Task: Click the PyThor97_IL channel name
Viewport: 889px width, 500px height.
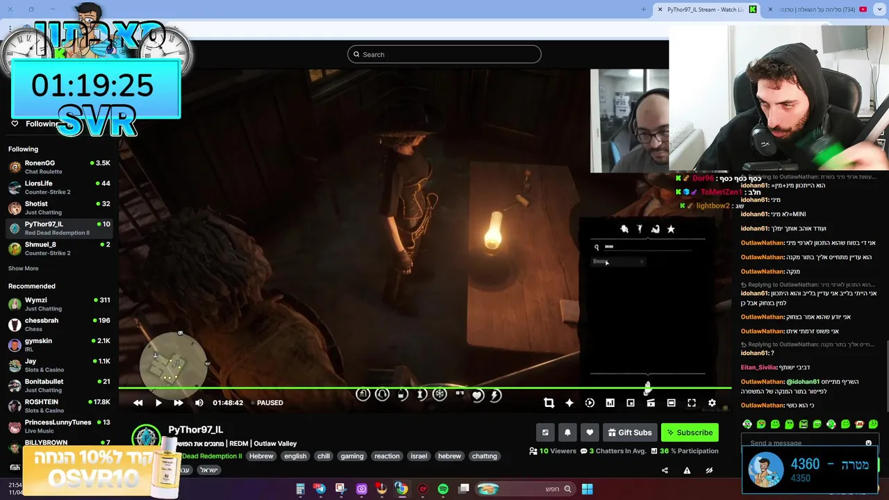Action: coord(196,430)
